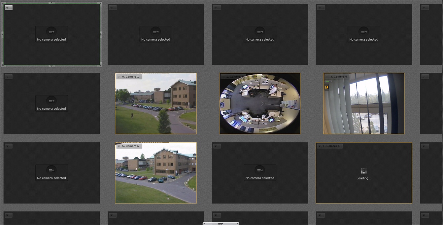Expand the Camera 4 tile dropdown menu

click(327, 77)
